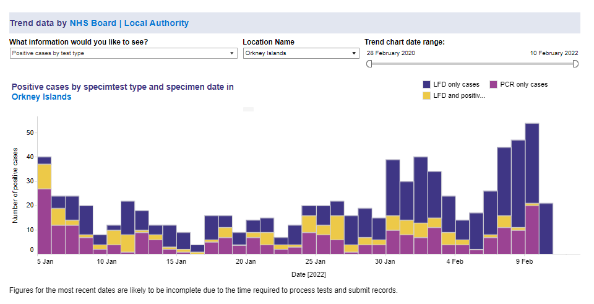Screen dimensions: 594x304
Task: Click the date range slider track
Action: (472, 64)
